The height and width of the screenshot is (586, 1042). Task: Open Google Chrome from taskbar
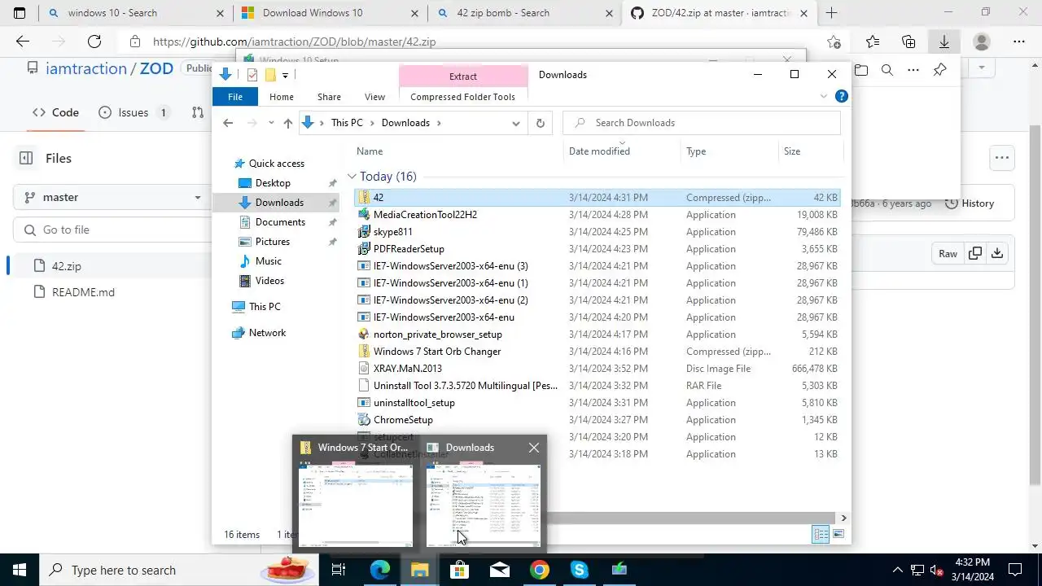click(540, 570)
